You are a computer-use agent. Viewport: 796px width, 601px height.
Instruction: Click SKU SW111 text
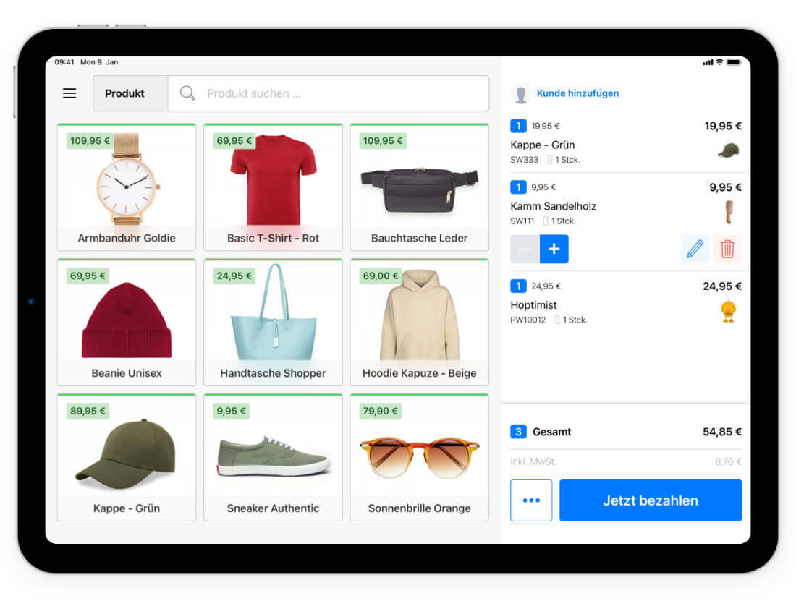coord(522,221)
